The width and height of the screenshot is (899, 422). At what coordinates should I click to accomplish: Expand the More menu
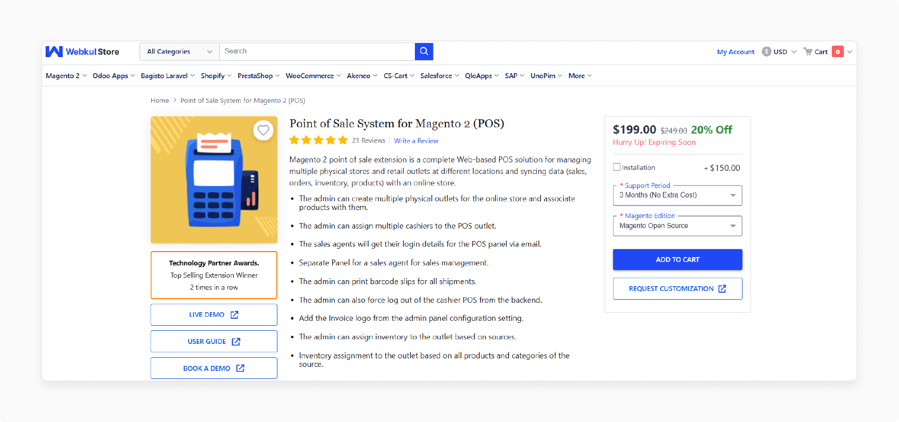pyautogui.click(x=580, y=76)
